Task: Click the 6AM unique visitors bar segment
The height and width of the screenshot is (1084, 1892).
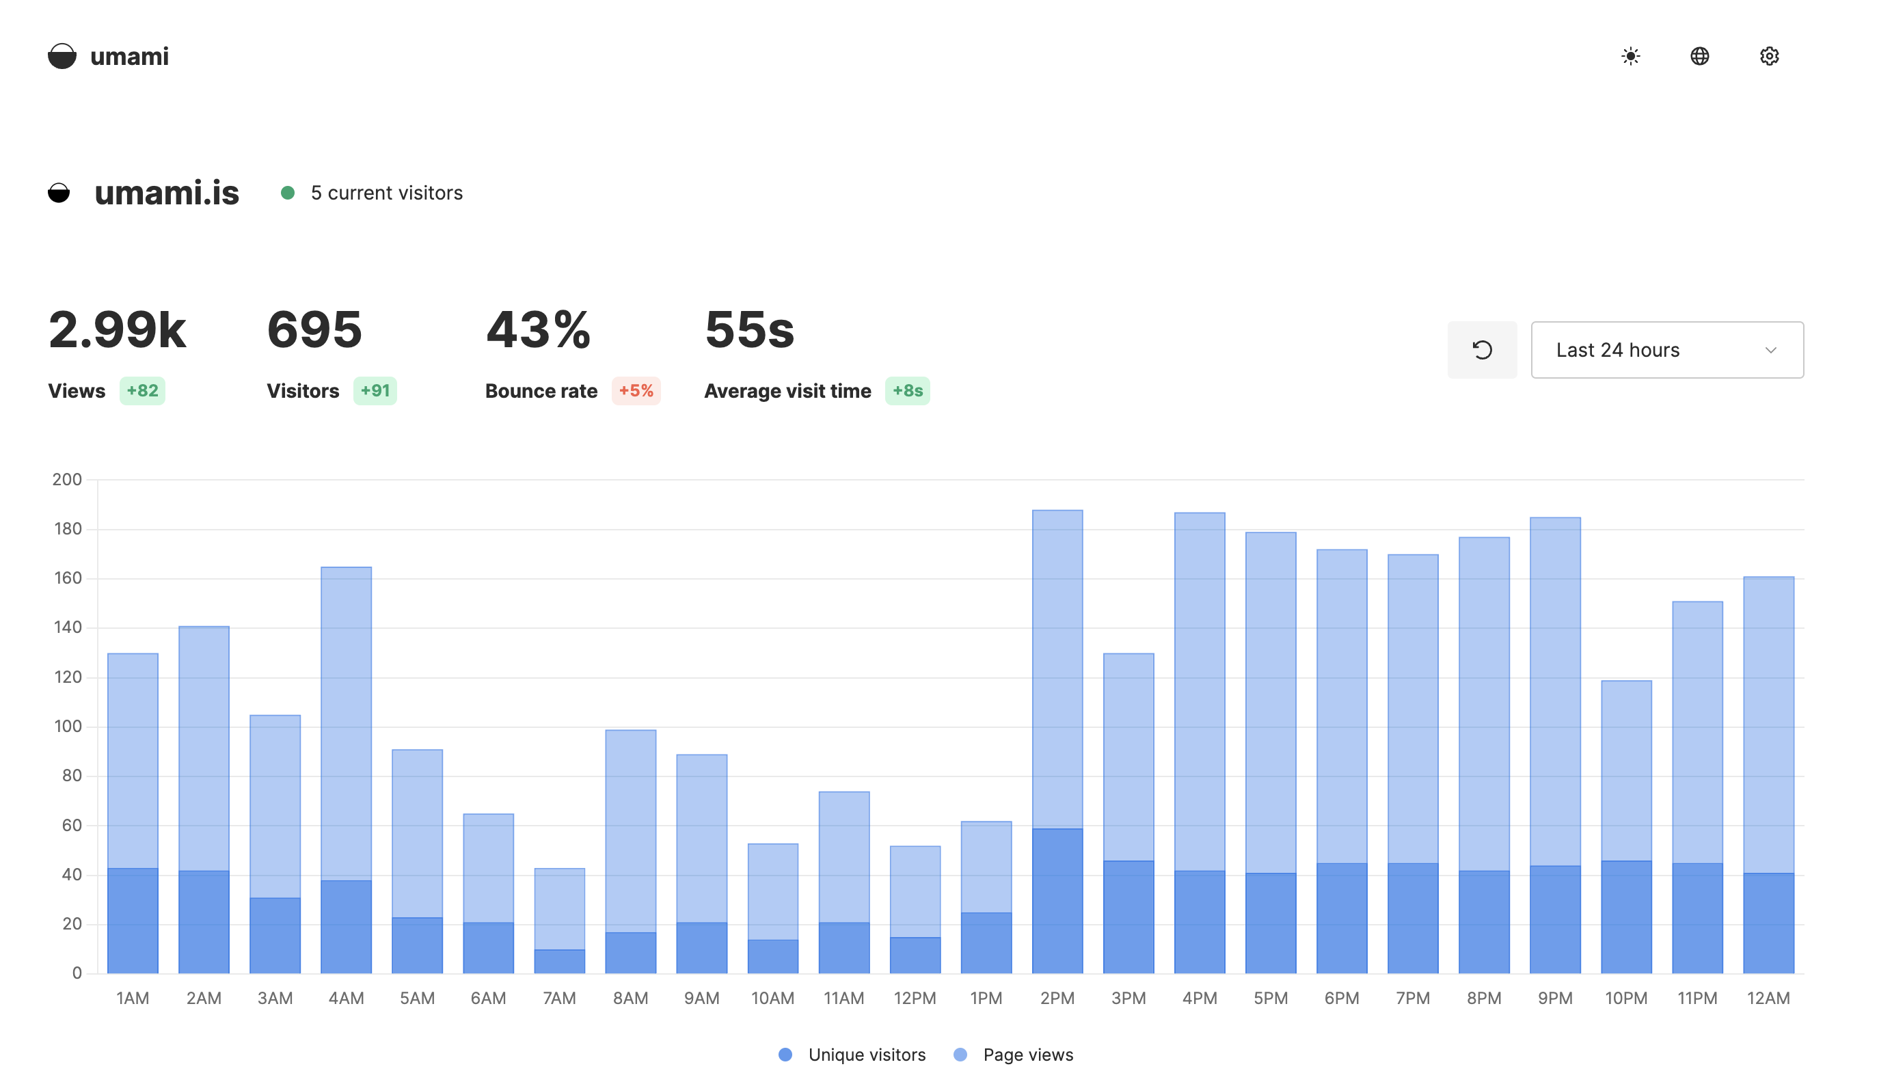Action: click(489, 949)
